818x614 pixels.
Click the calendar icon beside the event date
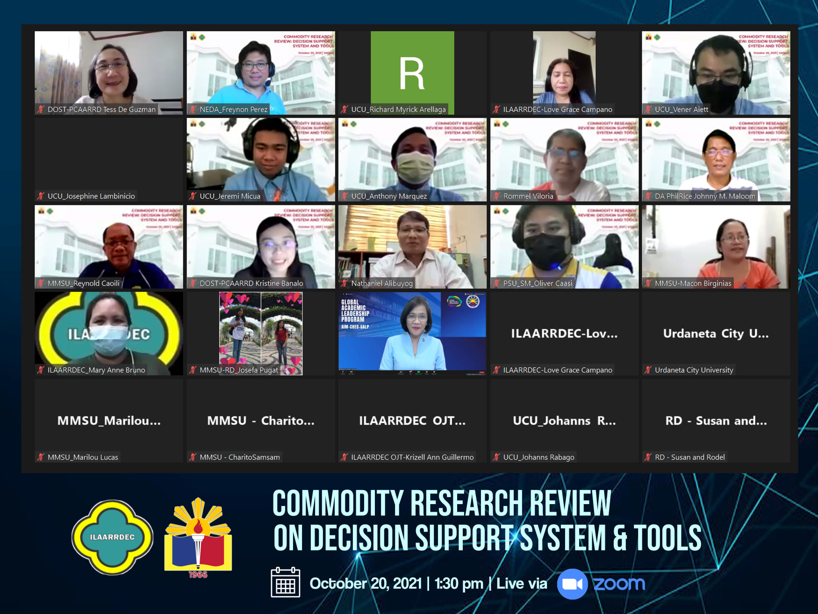coord(285,583)
